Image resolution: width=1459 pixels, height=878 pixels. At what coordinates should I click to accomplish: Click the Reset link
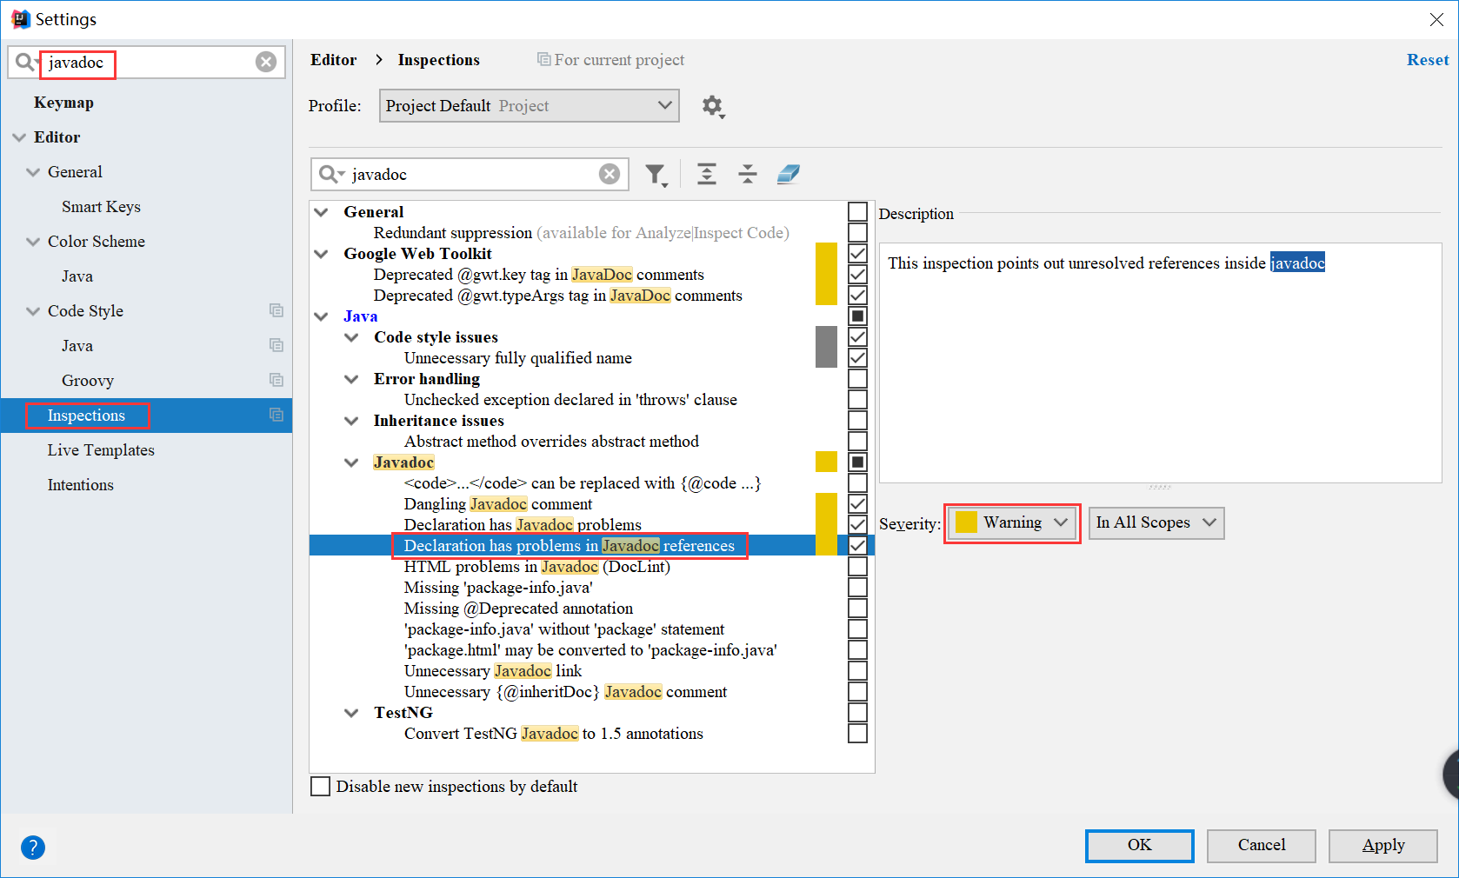coord(1428,59)
